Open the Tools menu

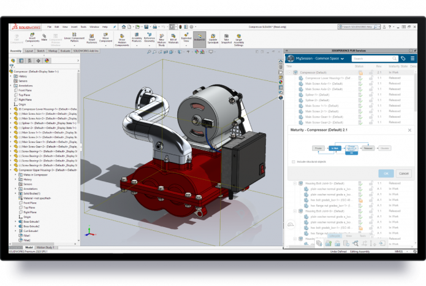pos(83,27)
